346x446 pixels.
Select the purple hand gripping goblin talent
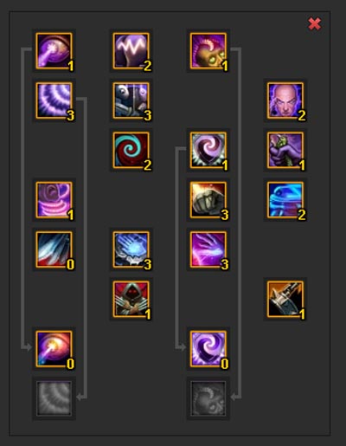tap(285, 150)
